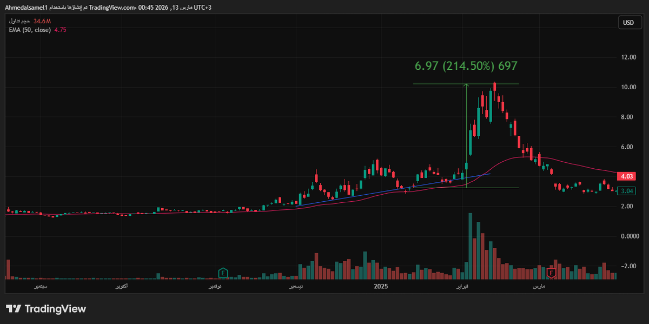The width and height of the screenshot is (649, 324).
Task: Open the TradingView logo link
Action: click(46, 309)
